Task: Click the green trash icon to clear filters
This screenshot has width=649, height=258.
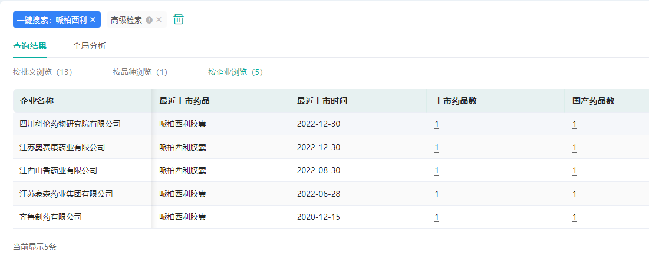Action: 179,19
